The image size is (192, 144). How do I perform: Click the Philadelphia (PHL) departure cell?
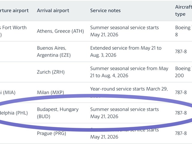[x=14, y=113]
